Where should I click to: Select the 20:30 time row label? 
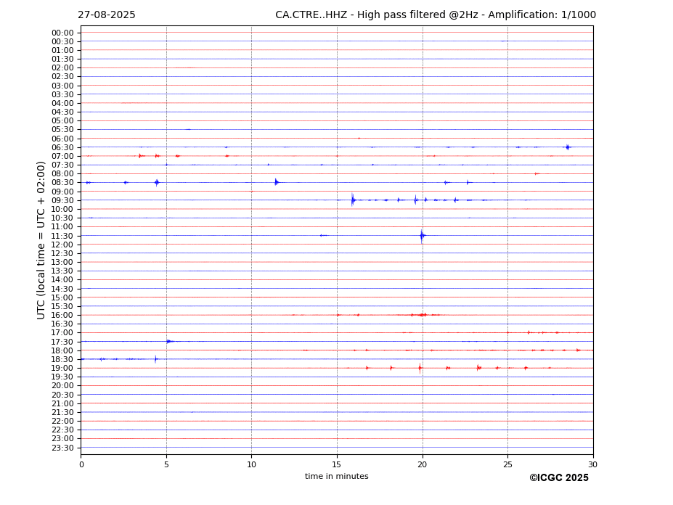tap(62, 395)
